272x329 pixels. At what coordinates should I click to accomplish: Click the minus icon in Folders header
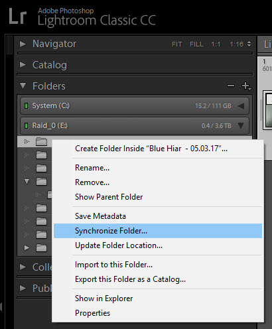tap(231, 86)
